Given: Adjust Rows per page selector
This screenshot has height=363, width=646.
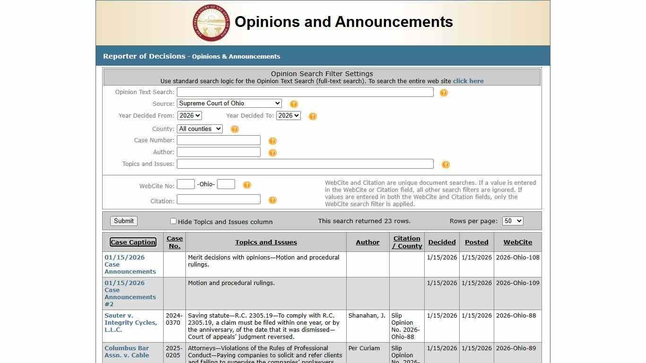Looking at the screenshot, I should (x=512, y=221).
